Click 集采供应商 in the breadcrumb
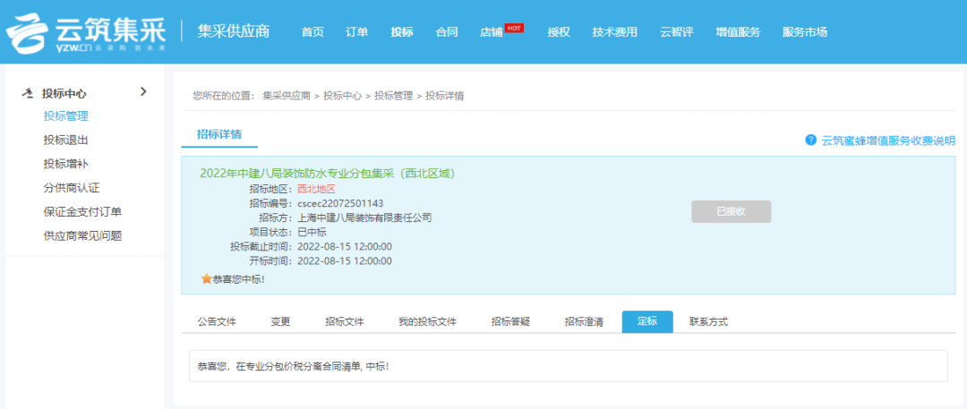Screen dimensions: 967x409 point(287,96)
